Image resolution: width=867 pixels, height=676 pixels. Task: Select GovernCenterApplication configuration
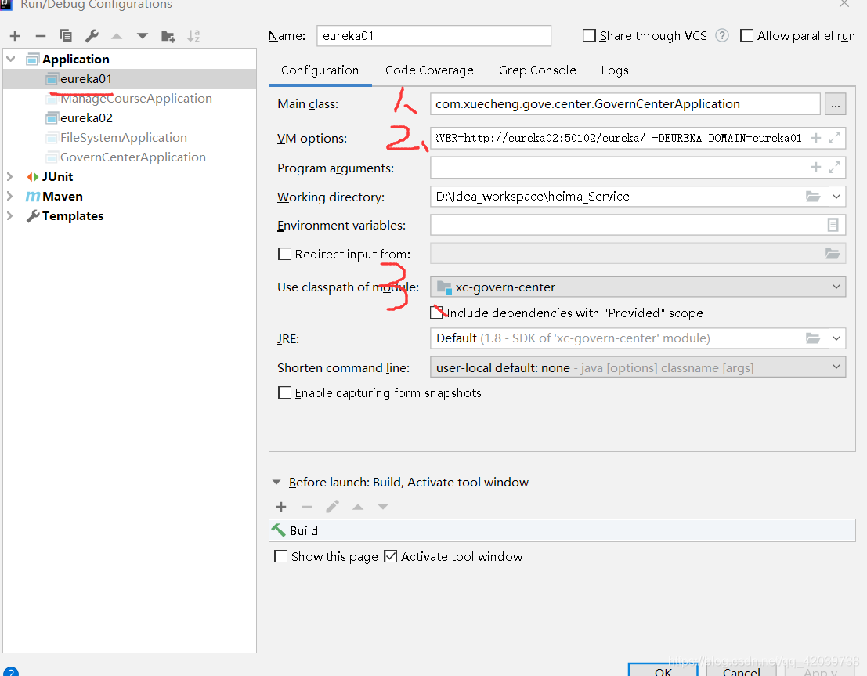click(x=132, y=157)
